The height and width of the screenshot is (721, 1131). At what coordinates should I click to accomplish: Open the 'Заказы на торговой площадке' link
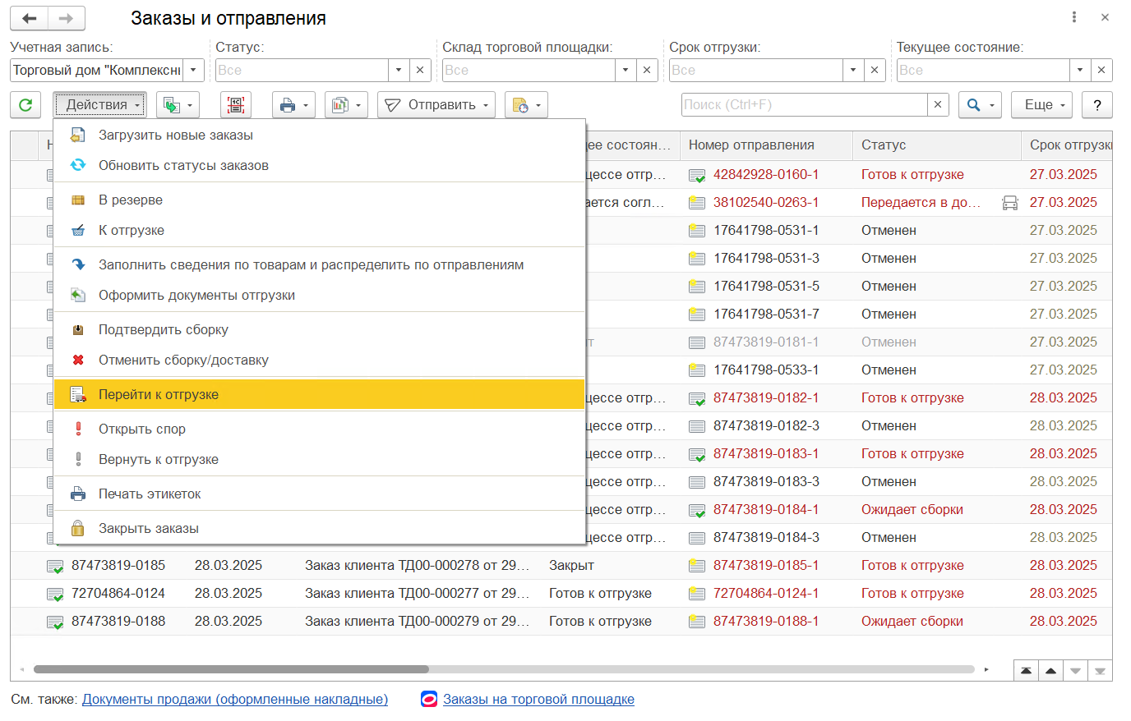538,700
